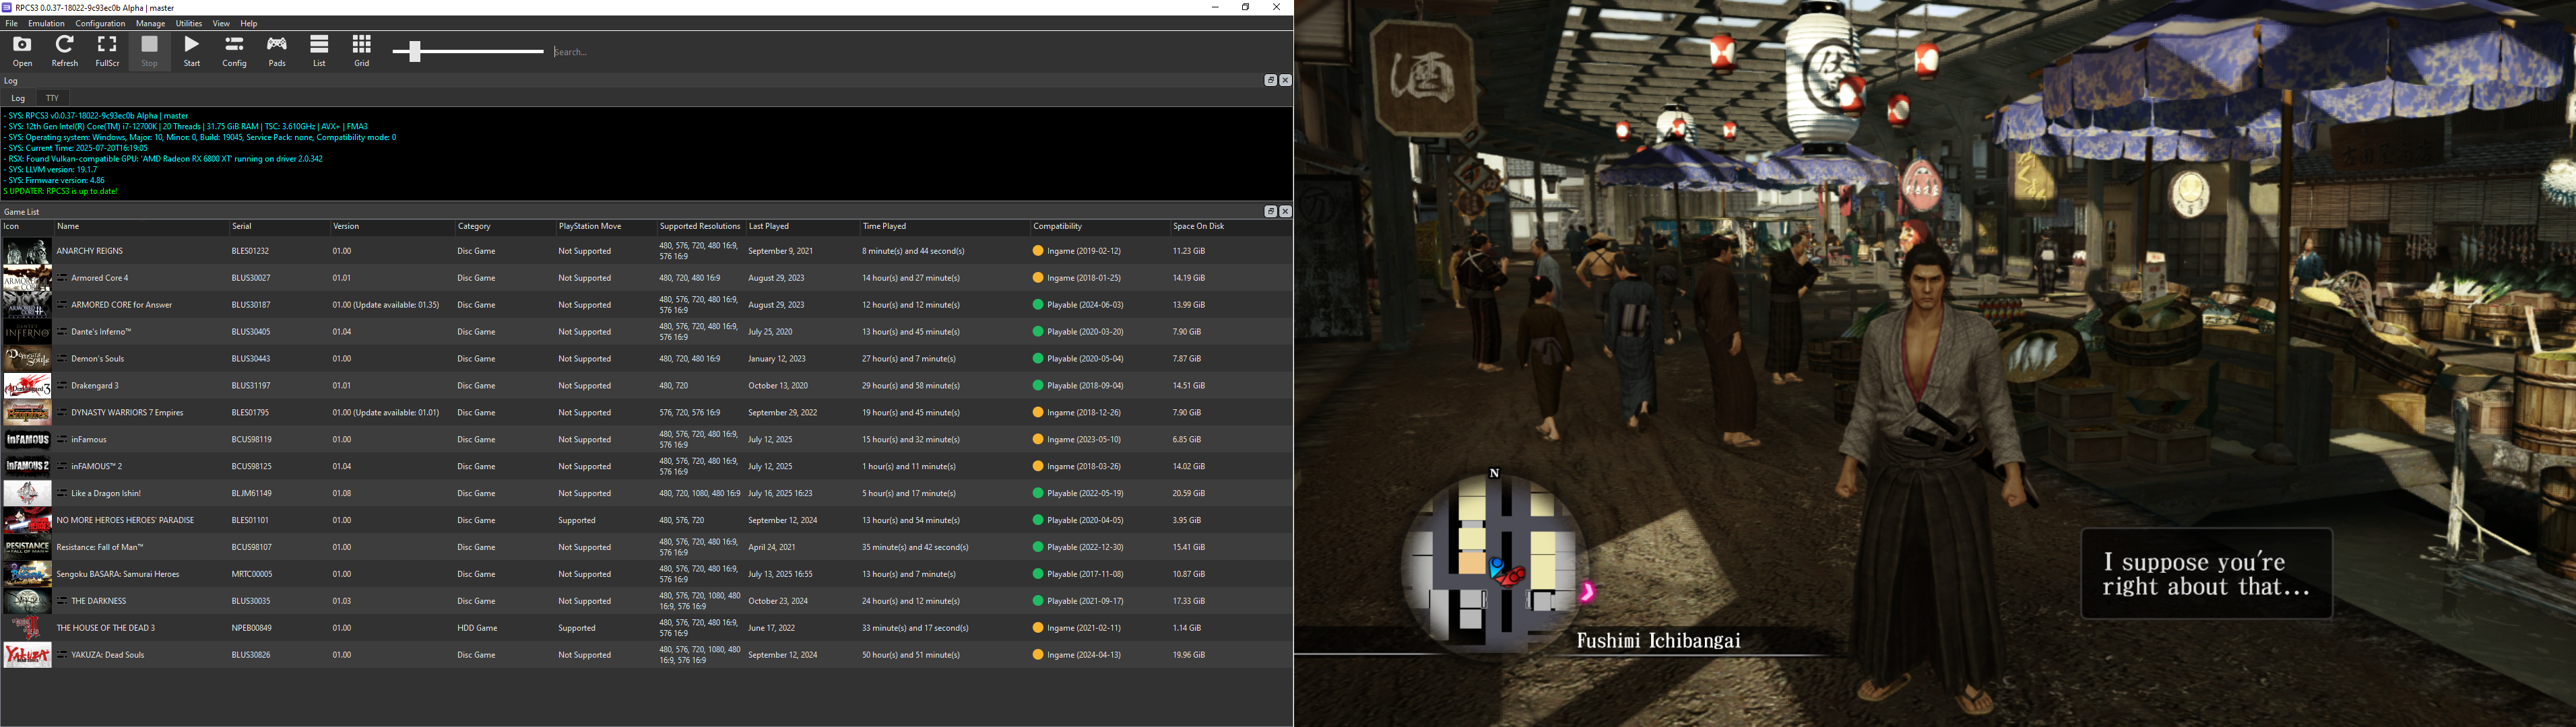Float the Game List panel
This screenshot has height=727, width=2576.
(1270, 212)
